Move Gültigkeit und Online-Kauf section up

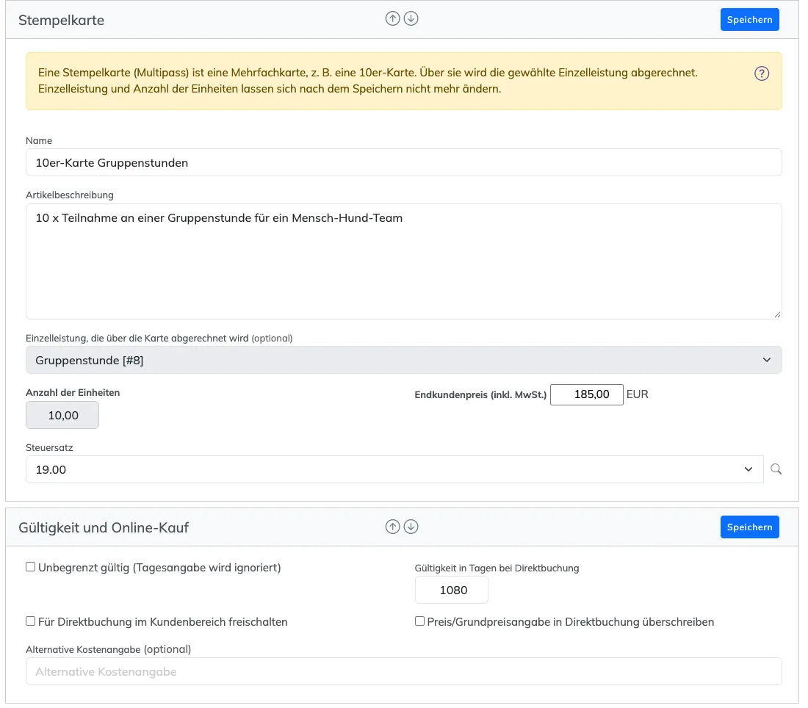point(393,527)
